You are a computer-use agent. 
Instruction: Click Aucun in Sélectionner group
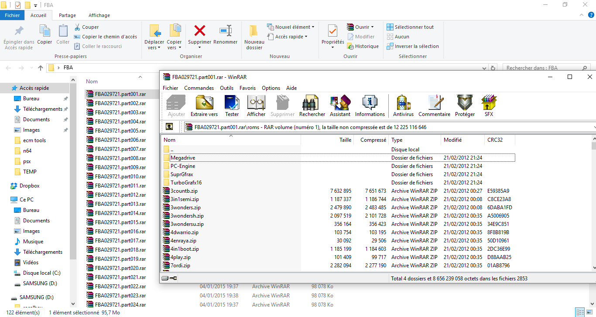[x=398, y=37]
